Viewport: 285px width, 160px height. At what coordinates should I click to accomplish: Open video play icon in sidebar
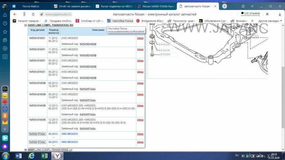point(5,48)
